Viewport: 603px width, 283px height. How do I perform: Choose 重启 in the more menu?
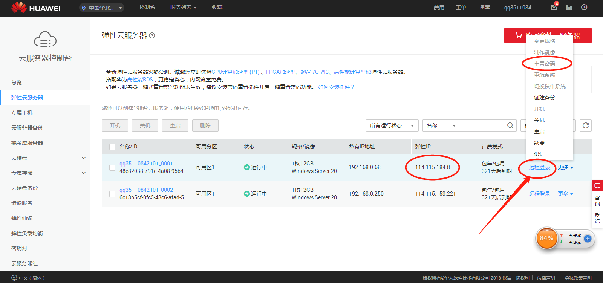[x=539, y=132]
